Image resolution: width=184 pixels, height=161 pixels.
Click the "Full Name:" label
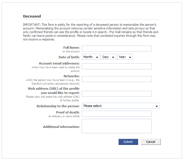pyautogui.click(x=71, y=48)
